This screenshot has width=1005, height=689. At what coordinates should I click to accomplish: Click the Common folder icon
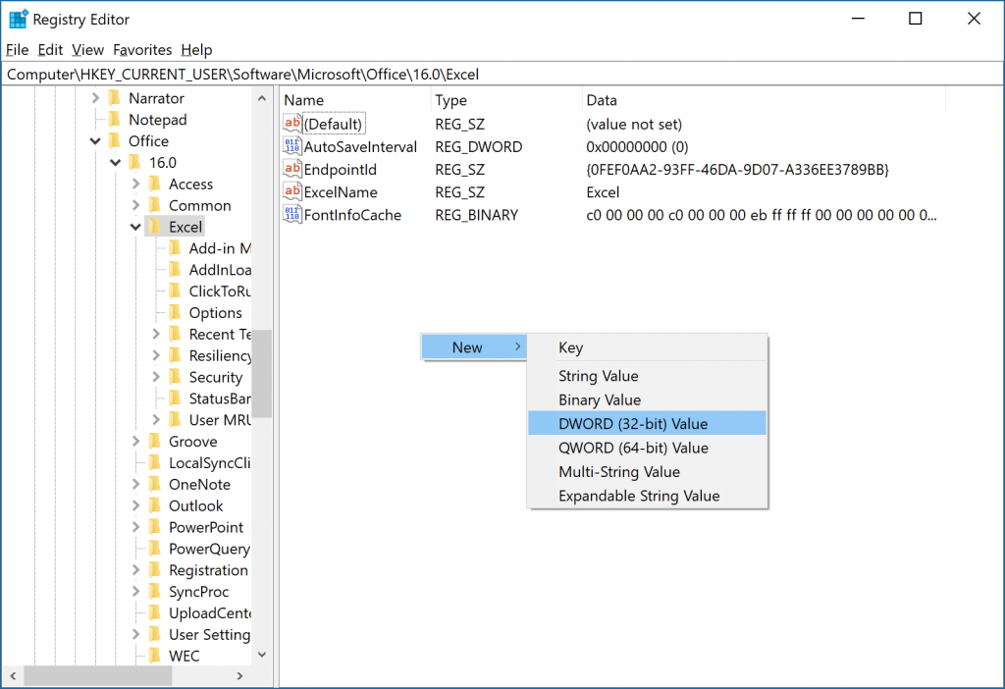[x=154, y=205]
